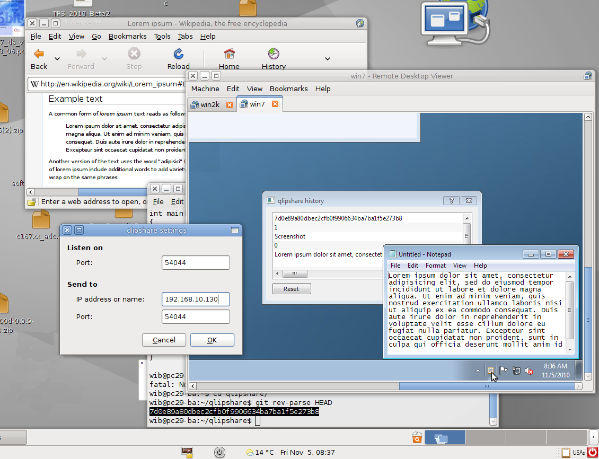Click the muted volume icon in Windows tray
Image resolution: width=599 pixels, height=459 pixels.
(x=529, y=370)
